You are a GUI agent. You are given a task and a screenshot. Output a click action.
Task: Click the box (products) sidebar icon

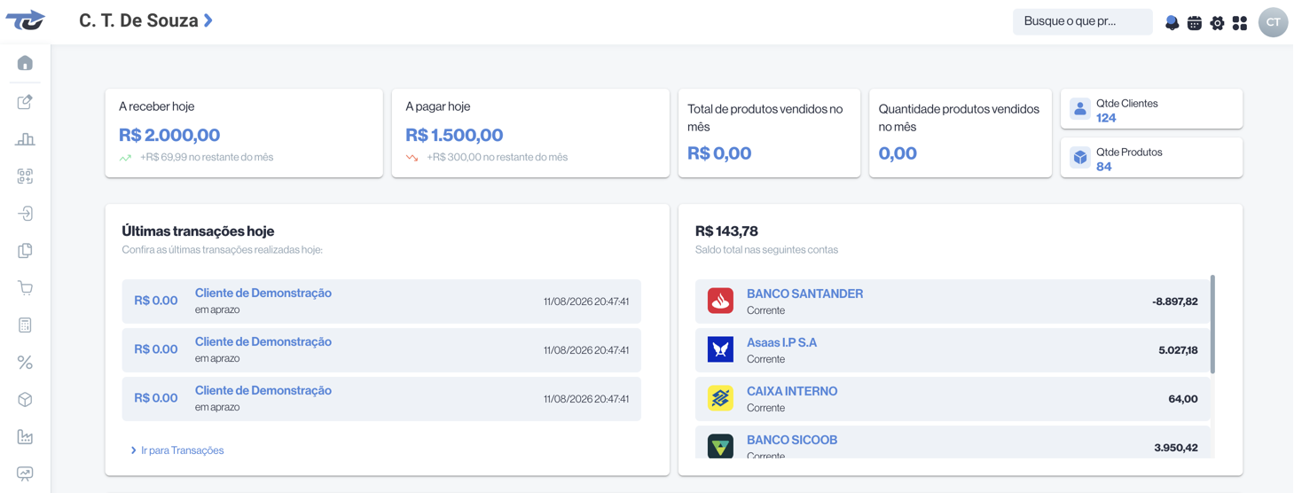[x=25, y=400]
